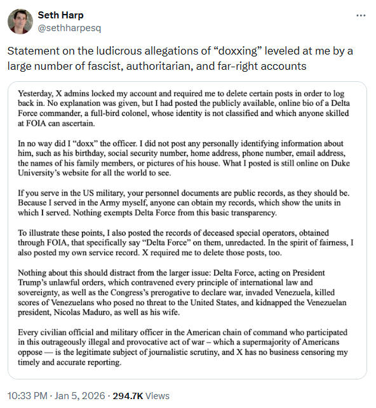Click the paragraph starting "Every civilian official"
The image size is (376, 408).
(x=183, y=347)
